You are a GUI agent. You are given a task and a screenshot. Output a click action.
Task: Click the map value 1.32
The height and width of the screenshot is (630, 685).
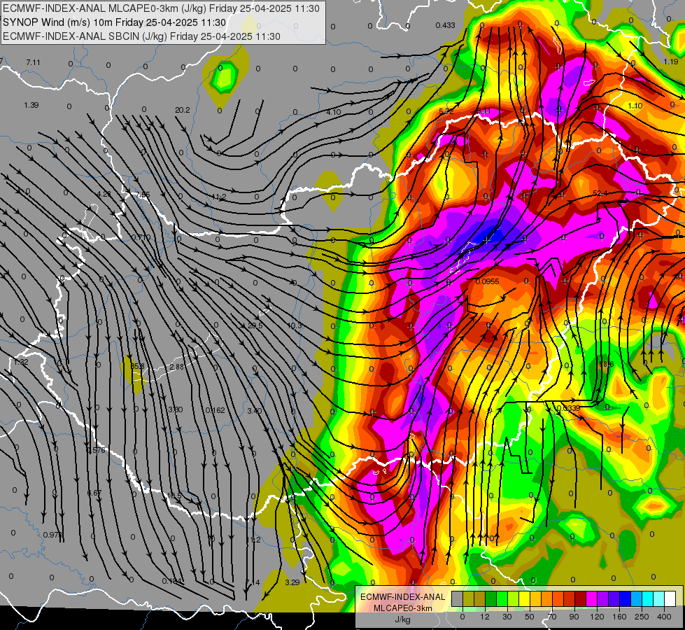click(21, 362)
